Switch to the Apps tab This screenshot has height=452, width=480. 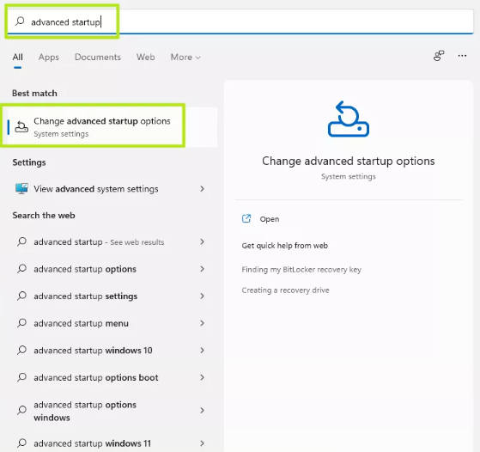pyautogui.click(x=49, y=57)
